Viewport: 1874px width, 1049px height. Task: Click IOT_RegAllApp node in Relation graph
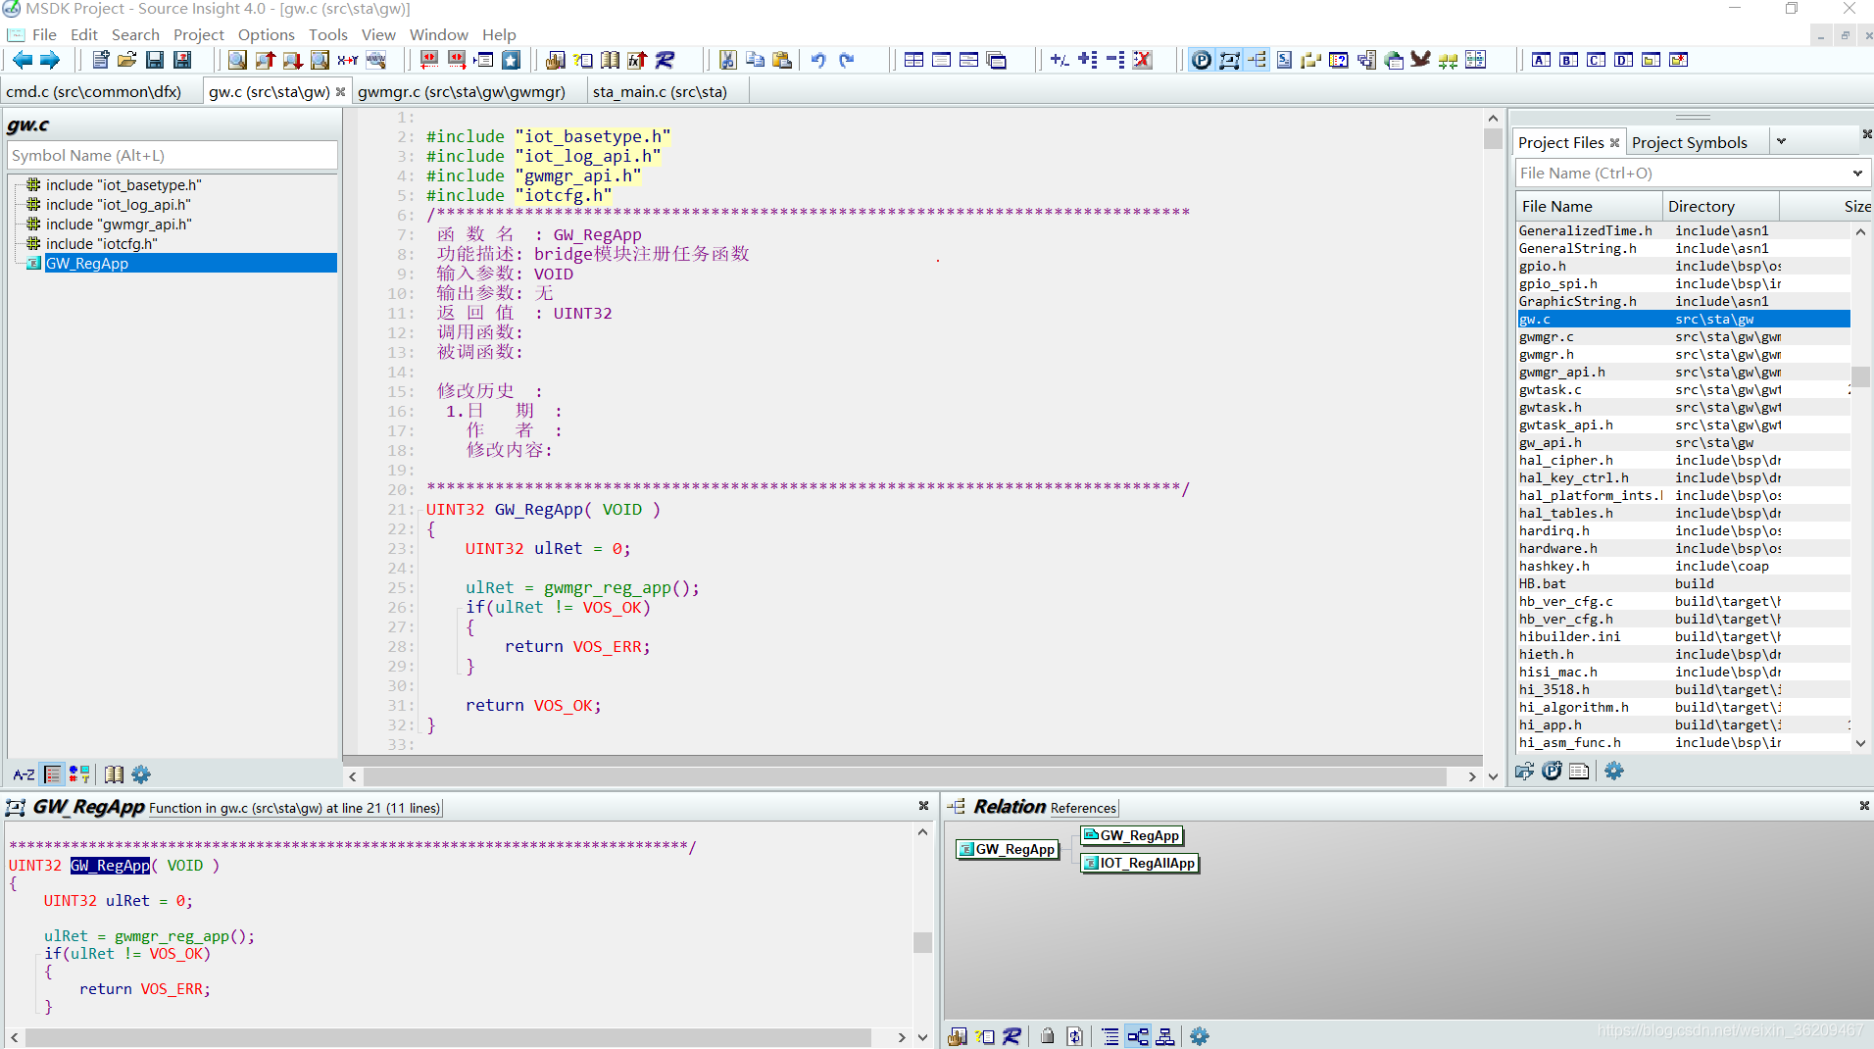[x=1140, y=863]
